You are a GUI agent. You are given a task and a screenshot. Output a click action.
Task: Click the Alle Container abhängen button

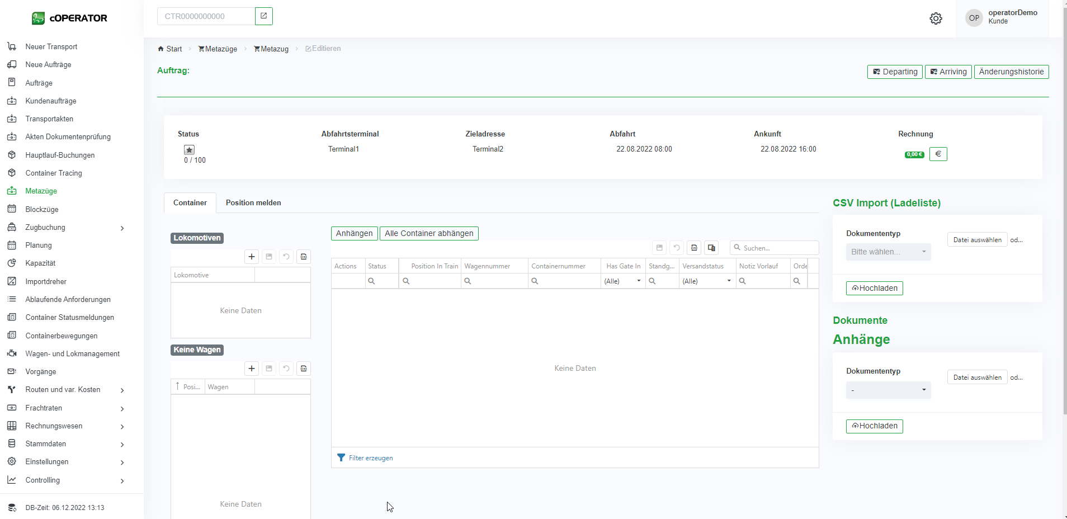click(429, 234)
